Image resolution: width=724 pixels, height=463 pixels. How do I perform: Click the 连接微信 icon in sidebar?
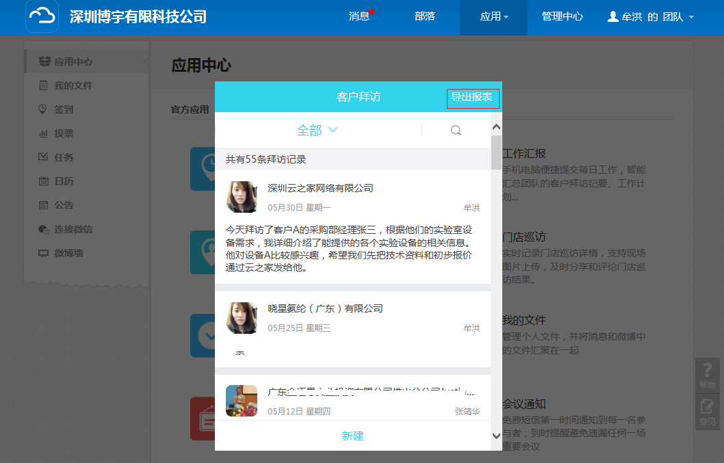tap(44, 229)
